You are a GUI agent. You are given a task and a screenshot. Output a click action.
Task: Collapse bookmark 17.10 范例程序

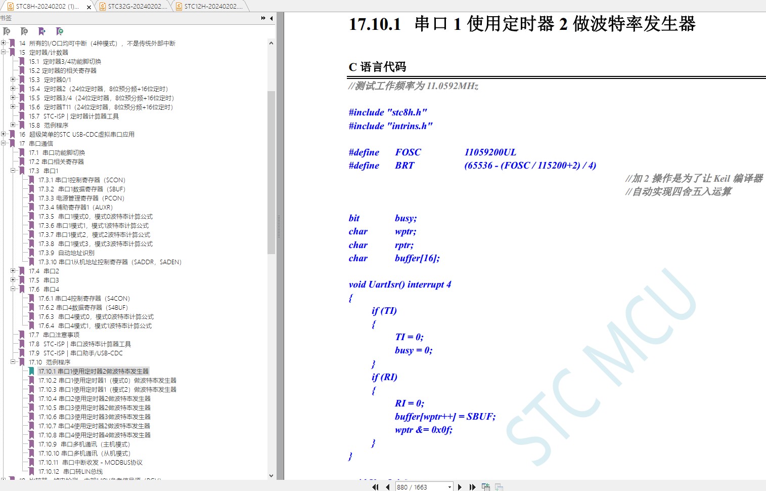pos(13,362)
